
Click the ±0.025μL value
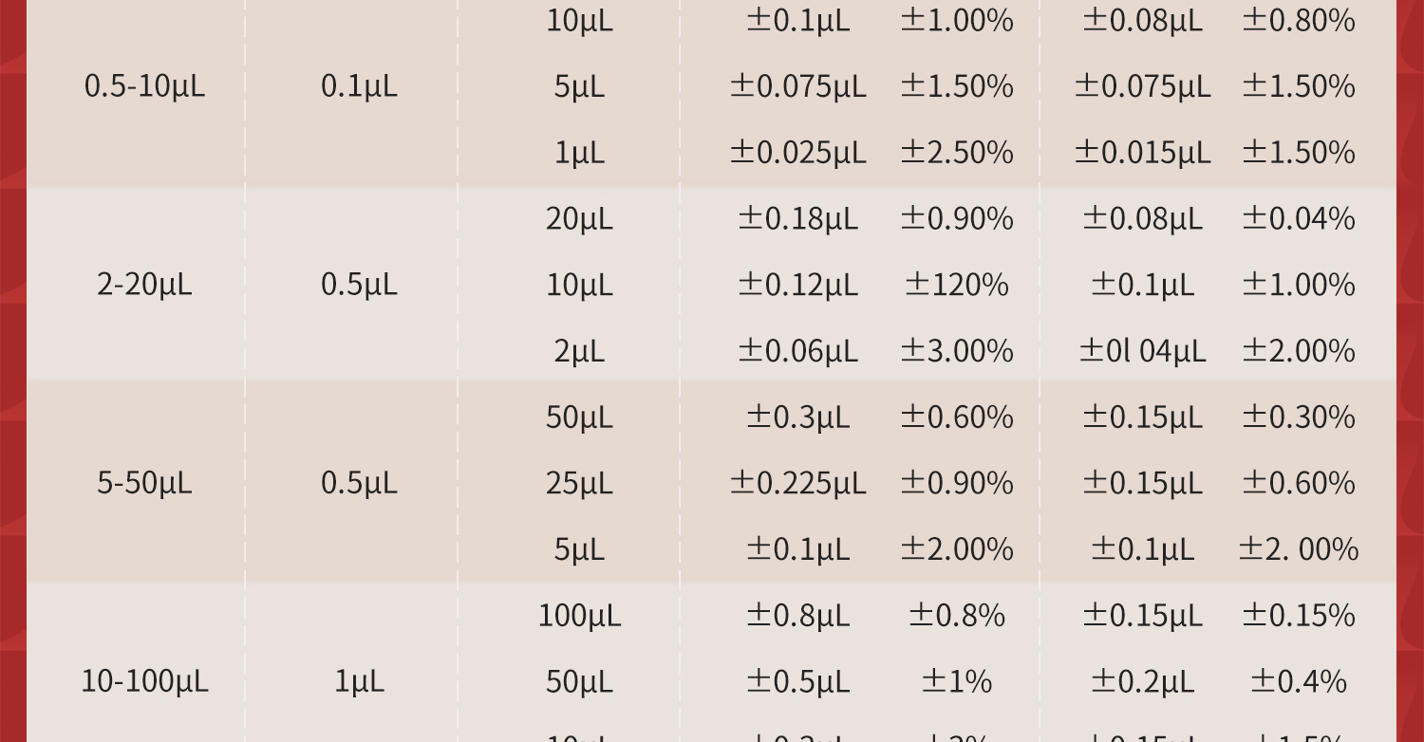coord(797,153)
